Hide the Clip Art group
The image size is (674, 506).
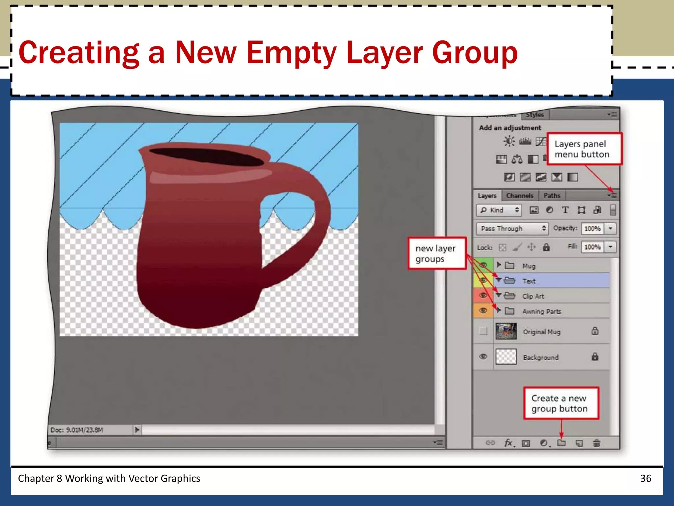click(483, 295)
